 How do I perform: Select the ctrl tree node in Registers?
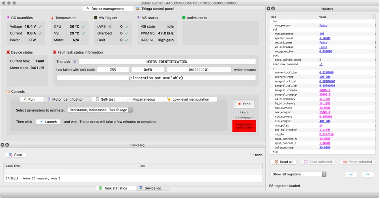click(276, 56)
